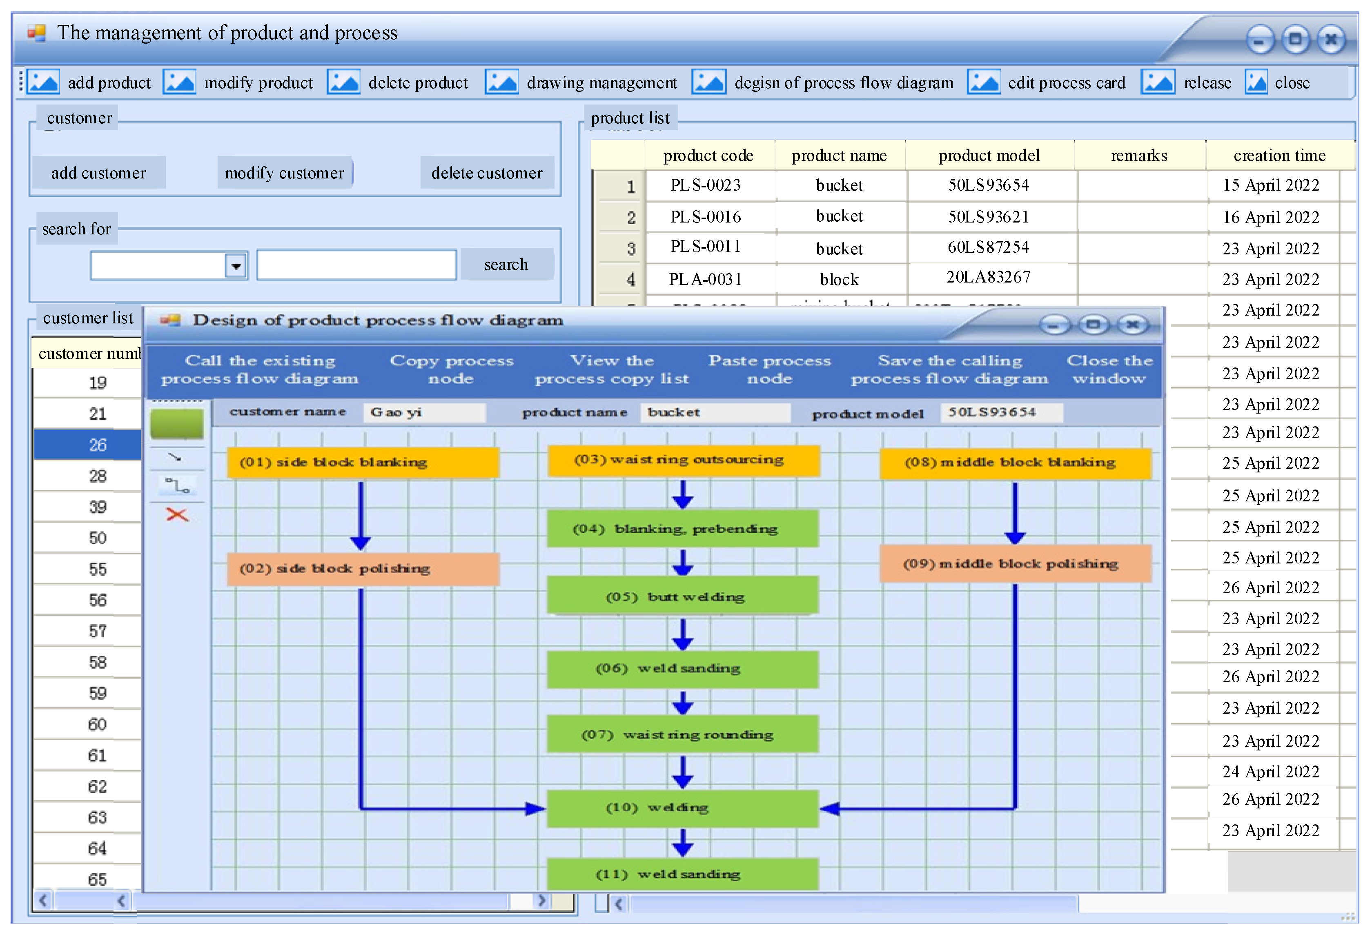Image resolution: width=1372 pixels, height=937 pixels.
Task: Click the delete product toolbar icon
Action: tap(343, 82)
